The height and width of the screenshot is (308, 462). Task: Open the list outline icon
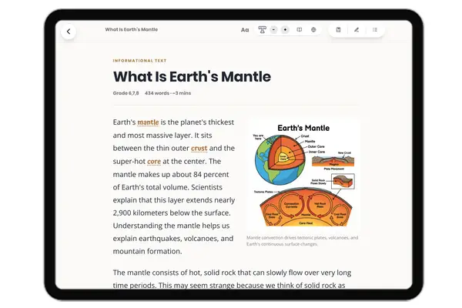[x=375, y=30]
